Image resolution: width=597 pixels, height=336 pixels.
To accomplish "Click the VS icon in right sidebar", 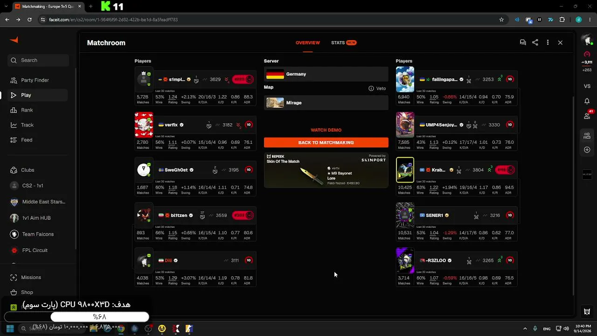I will tap(587, 86).
